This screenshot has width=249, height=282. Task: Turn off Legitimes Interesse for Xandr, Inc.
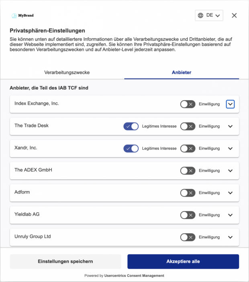click(131, 148)
